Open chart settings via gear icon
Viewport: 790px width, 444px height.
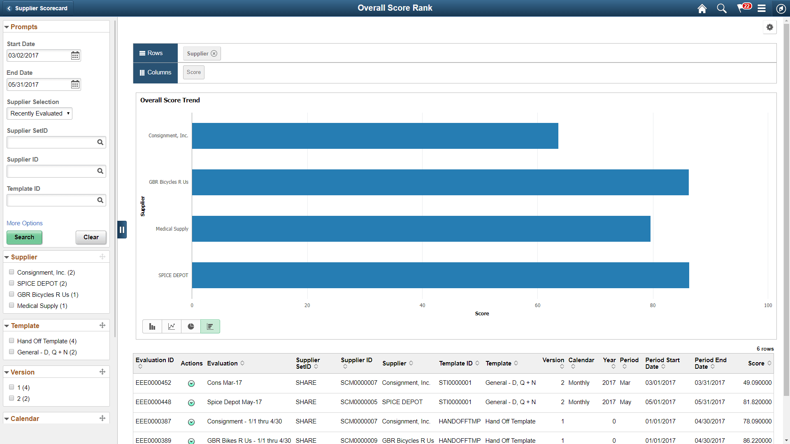(770, 27)
